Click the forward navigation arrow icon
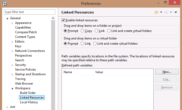Screen dimensions: 182x110 click(166, 12)
